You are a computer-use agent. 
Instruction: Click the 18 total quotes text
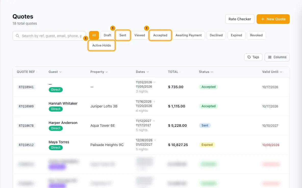click(x=25, y=23)
